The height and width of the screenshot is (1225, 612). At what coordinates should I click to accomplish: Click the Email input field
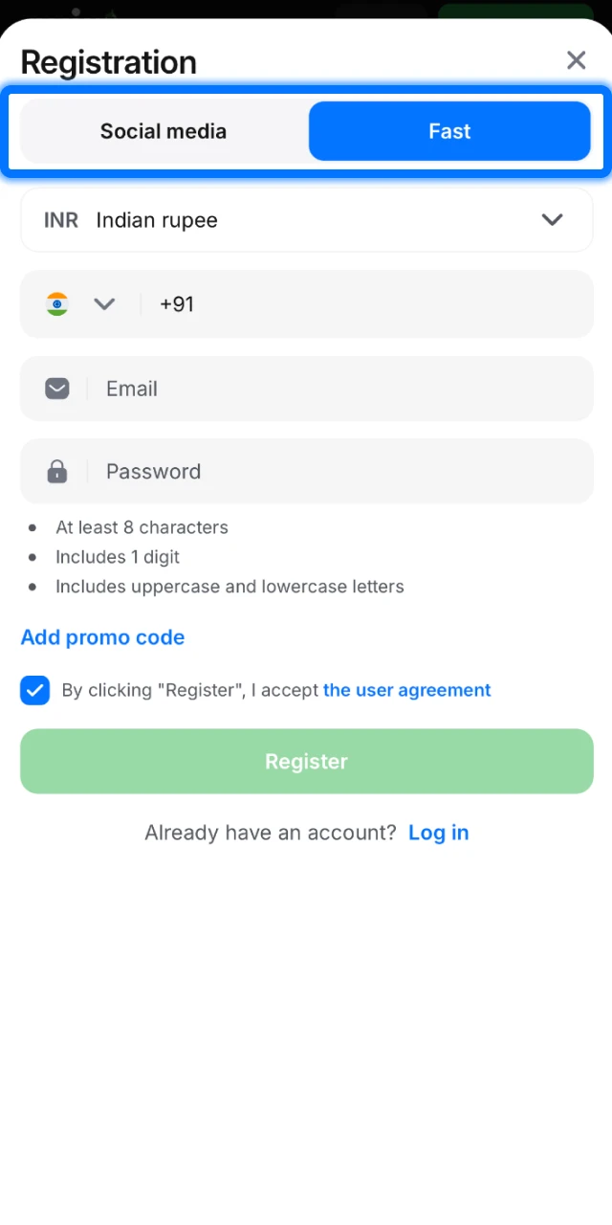[287, 389]
